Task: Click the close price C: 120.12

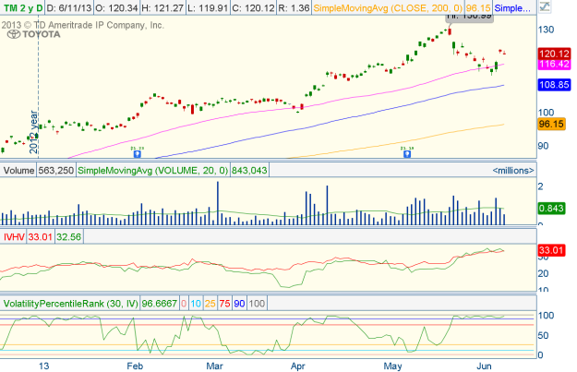Action: click(x=253, y=7)
